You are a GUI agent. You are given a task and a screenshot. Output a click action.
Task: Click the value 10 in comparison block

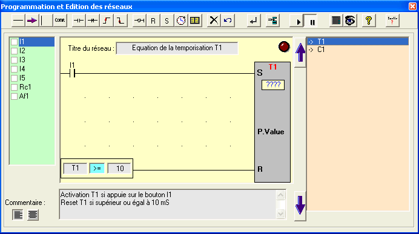point(119,168)
